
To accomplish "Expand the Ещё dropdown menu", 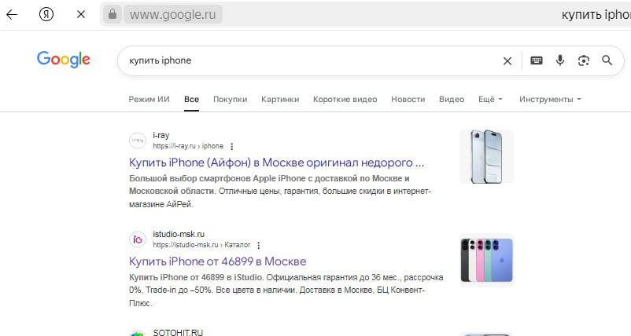I will click(490, 100).
